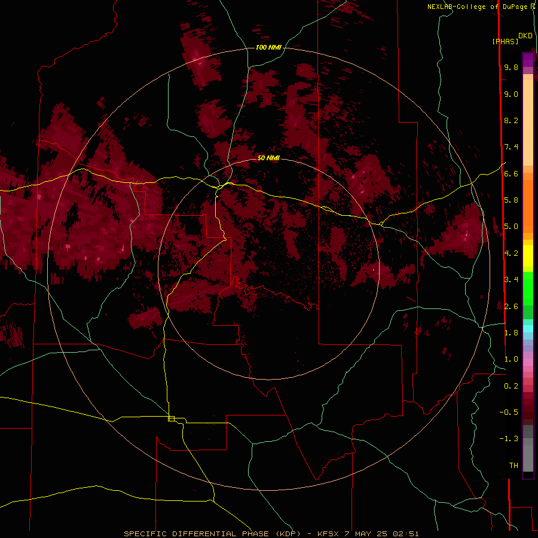Click the 5.0 value on the scale

(511, 227)
